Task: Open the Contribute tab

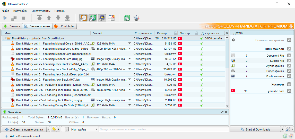Action: point(64,26)
